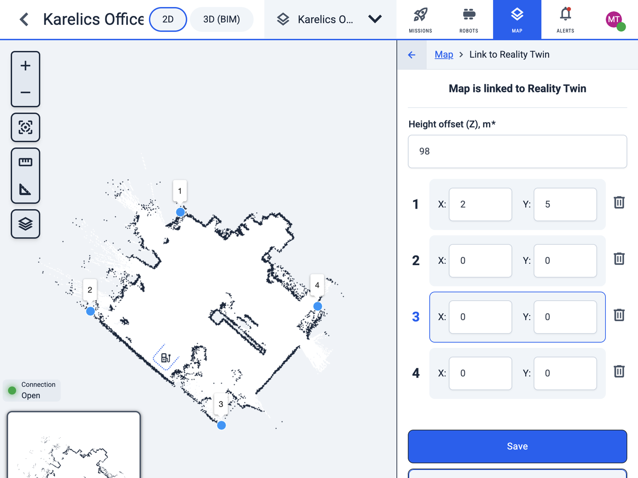Edit the X field for point 4

(481, 373)
